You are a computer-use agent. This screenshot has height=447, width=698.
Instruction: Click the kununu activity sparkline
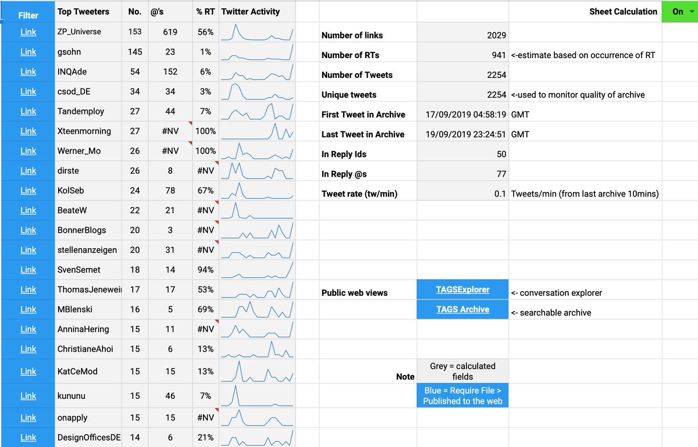(257, 395)
